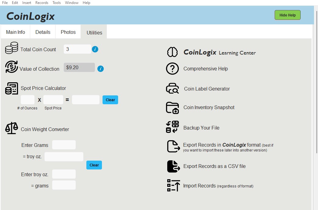Click the Spot Price Calculator icon
The image size is (318, 210).
pyautogui.click(x=12, y=88)
